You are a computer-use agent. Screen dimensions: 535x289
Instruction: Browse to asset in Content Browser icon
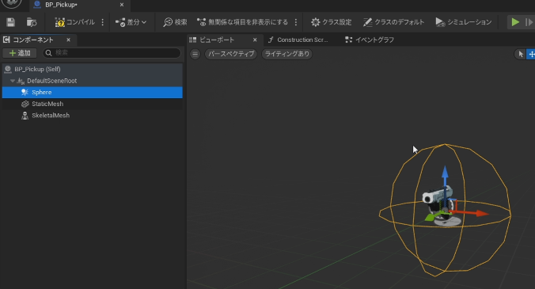[32, 22]
